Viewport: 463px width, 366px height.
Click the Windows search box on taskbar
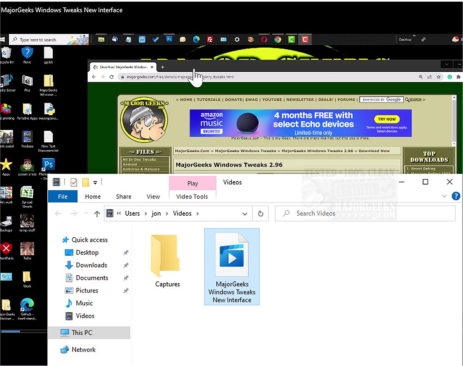point(49,39)
